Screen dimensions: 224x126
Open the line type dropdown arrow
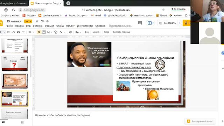pos(65,32)
